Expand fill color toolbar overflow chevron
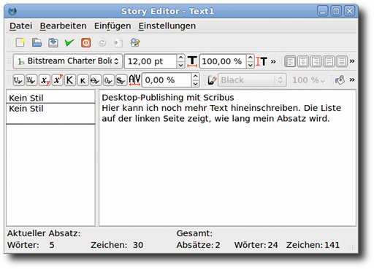The width and height of the screenshot is (374, 269). point(352,79)
